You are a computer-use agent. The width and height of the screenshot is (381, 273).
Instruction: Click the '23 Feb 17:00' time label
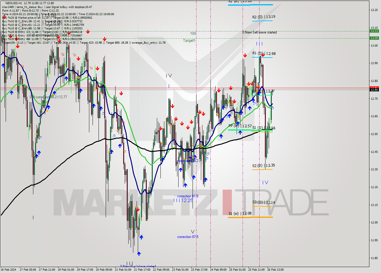click(x=199, y=270)
